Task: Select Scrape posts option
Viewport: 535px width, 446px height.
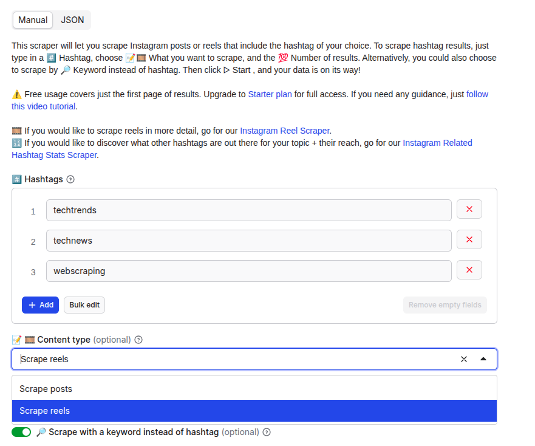Action: tap(254, 389)
